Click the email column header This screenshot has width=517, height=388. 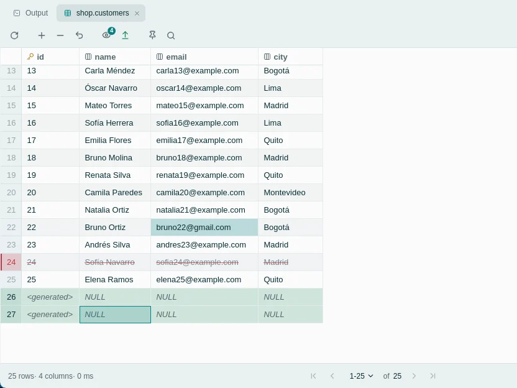[x=204, y=57]
